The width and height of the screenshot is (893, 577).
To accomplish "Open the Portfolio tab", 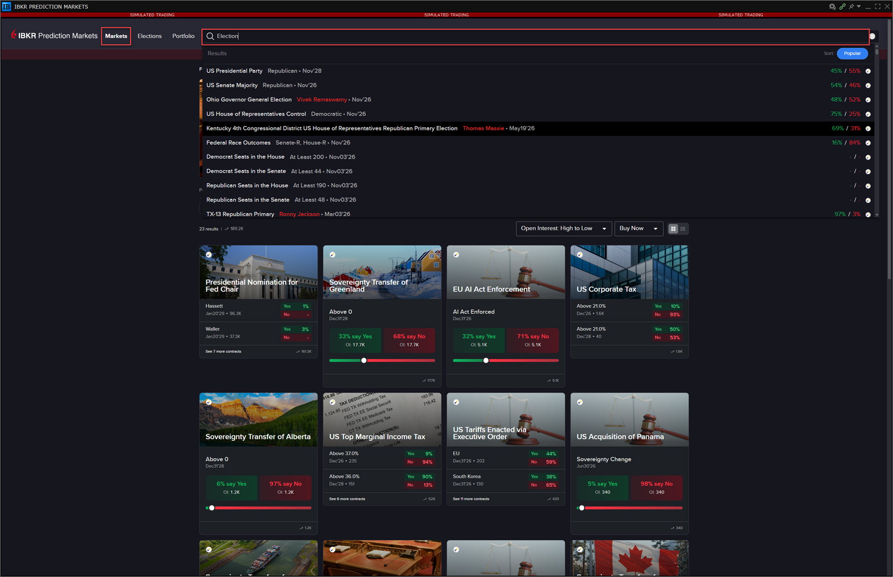I will 183,36.
